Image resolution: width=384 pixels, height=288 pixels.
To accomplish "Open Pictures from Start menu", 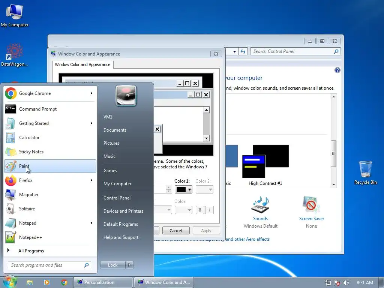I will tap(111, 143).
